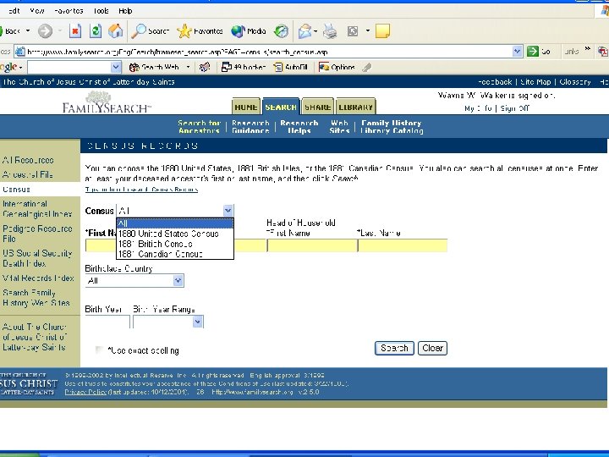Toggle the Census selection dropdown arrow
Screen dimensions: 609x457
[228, 211]
